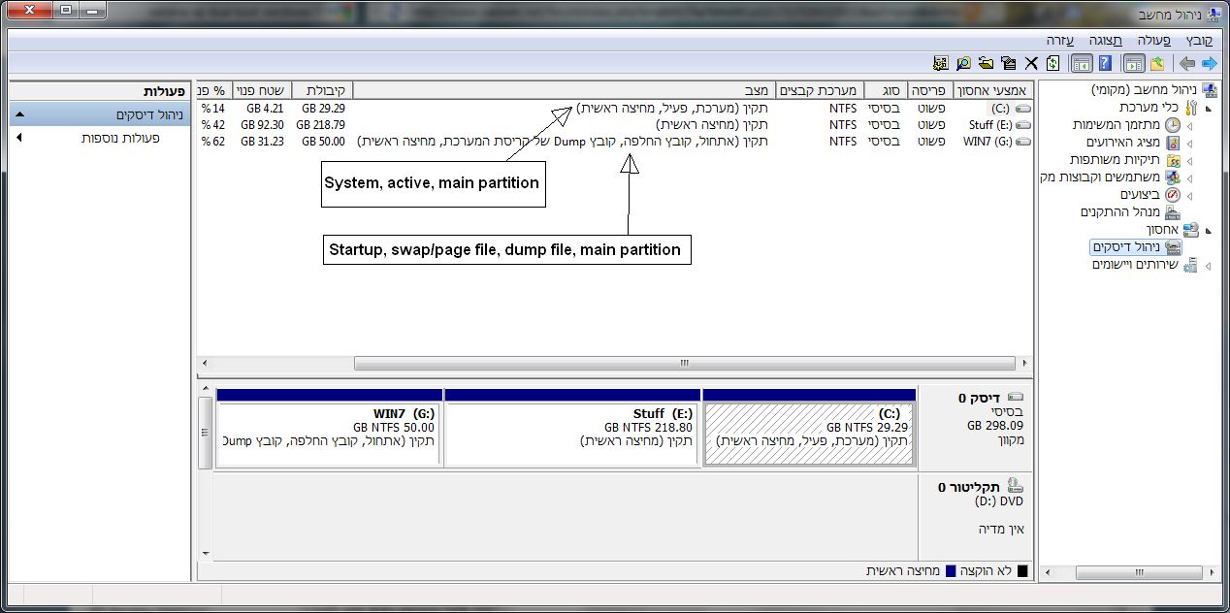Collapse the כלי מערכת tree branch
The image size is (1230, 613).
tap(1208, 108)
